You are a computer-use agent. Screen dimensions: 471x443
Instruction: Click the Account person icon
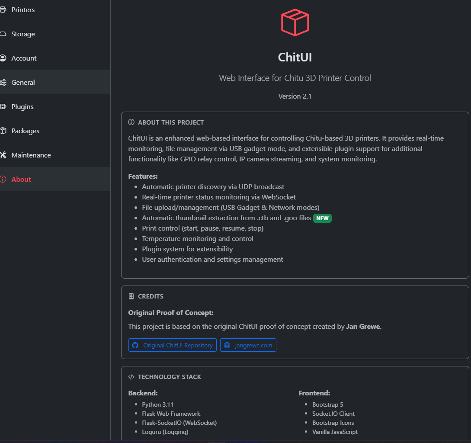click(x=3, y=58)
